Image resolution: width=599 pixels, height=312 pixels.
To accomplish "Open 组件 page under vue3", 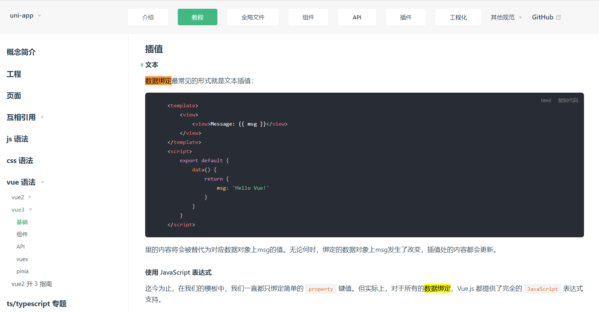I will tap(22, 234).
